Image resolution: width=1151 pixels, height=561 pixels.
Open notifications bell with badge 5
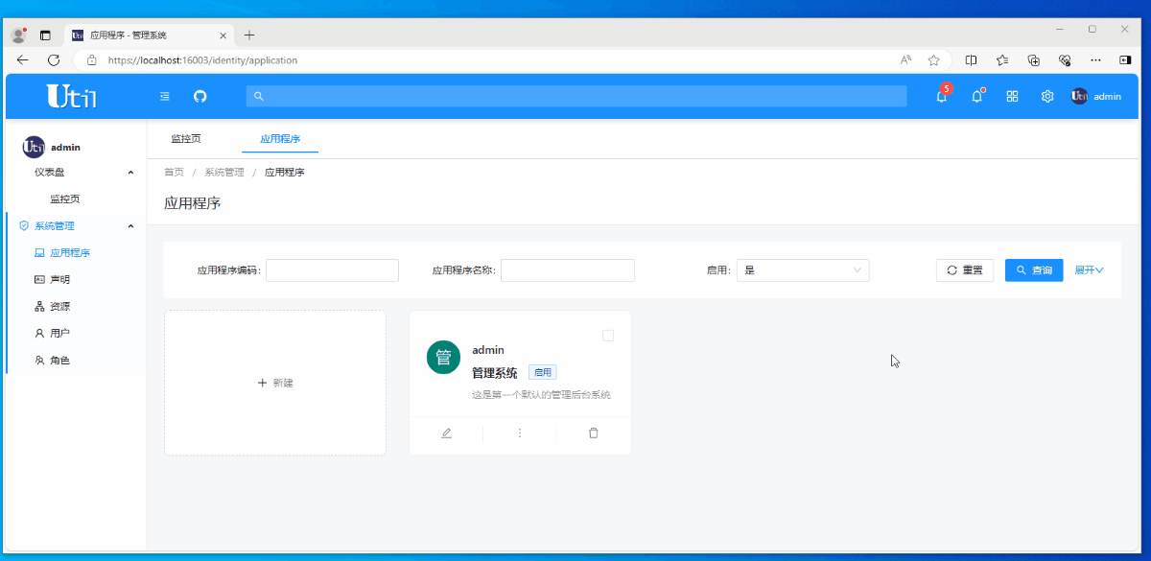click(x=942, y=96)
